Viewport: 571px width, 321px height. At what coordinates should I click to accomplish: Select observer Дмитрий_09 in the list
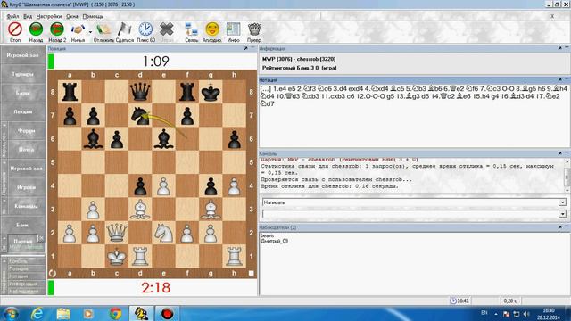click(274, 241)
